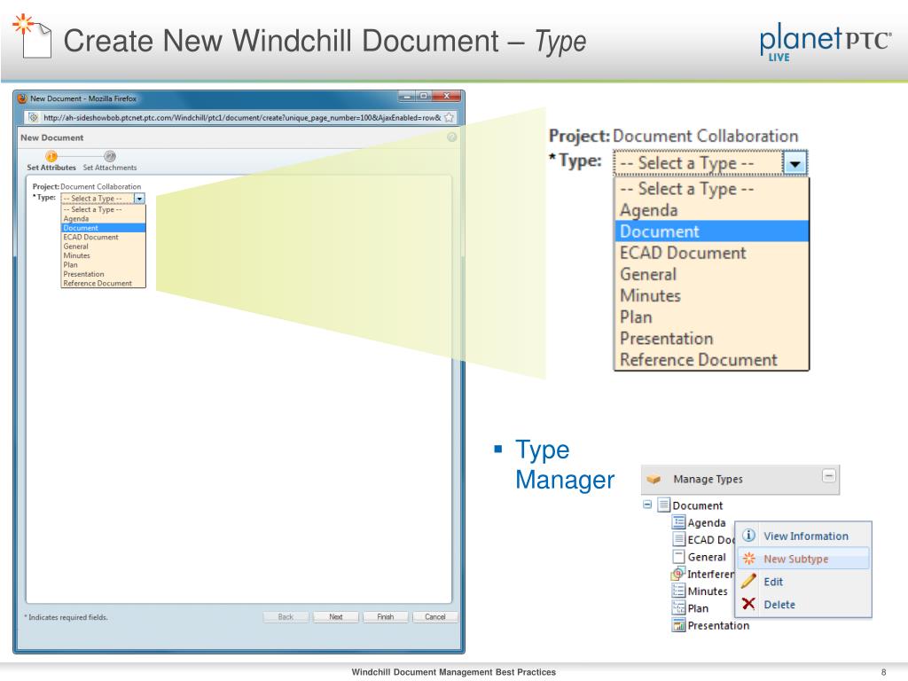
Task: Select the Set Attachments step icon
Action: (109, 156)
